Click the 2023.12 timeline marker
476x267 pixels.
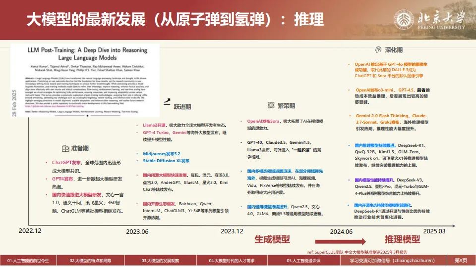232,231
